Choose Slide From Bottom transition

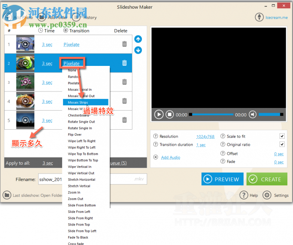coord(82,205)
